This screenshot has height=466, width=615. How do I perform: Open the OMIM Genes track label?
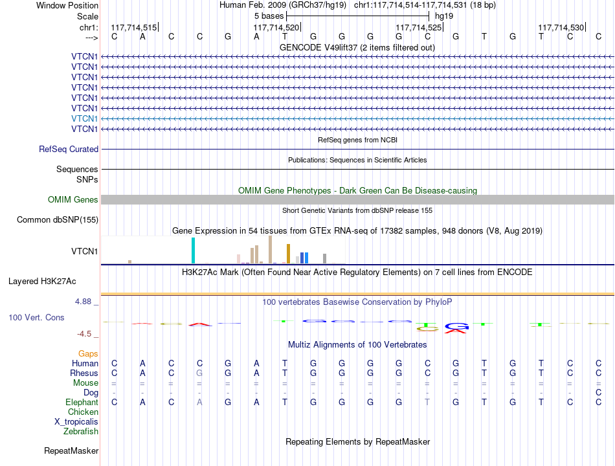pos(73,199)
